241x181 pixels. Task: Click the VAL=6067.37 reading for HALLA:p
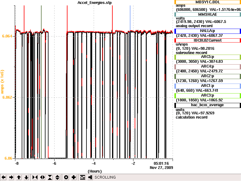(211, 36)
